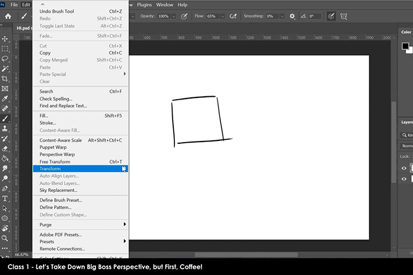The image size is (413, 275).
Task: Select the Eraser tool
Action: tap(5, 149)
